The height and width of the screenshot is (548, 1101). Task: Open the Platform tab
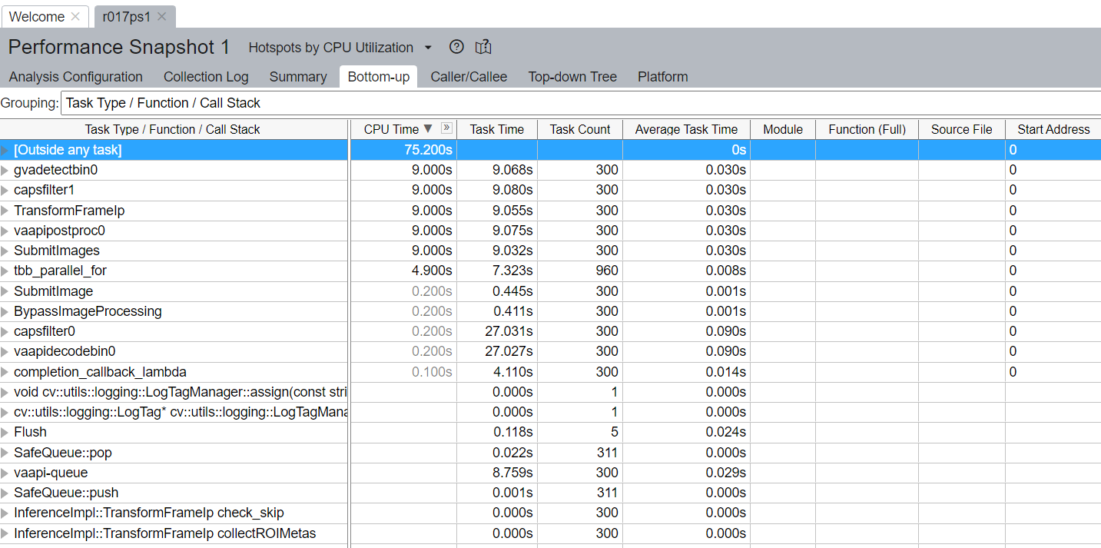662,77
